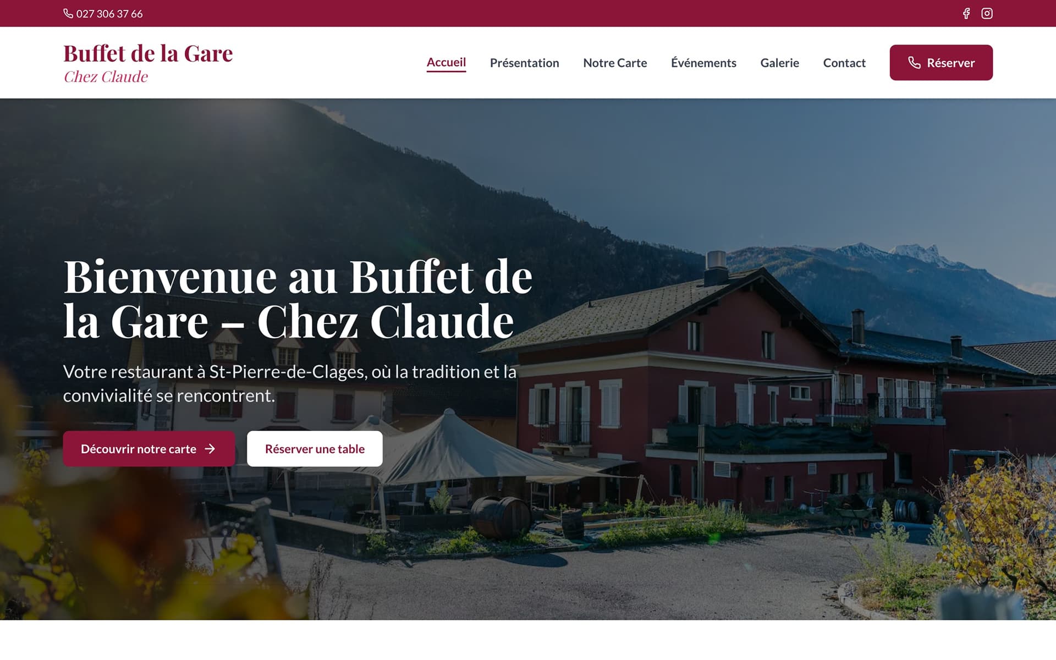Click Découvrir notre carte button
This screenshot has width=1056, height=660.
pyautogui.click(x=148, y=449)
